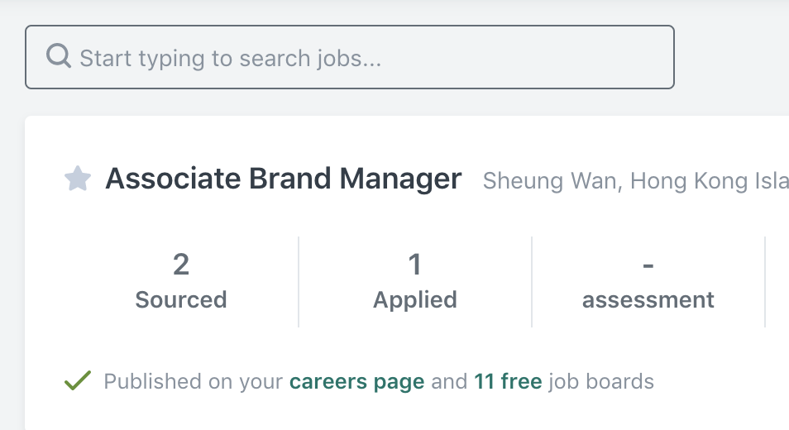Click the 'job boards' text

tap(601, 382)
